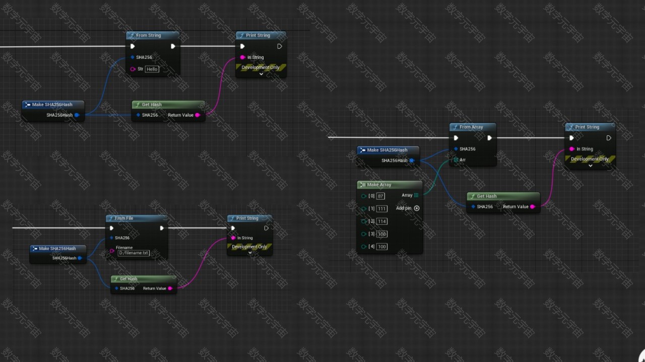The height and width of the screenshot is (362, 645).
Task: Click exec input pin of Print String after From String
Action: [242, 46]
